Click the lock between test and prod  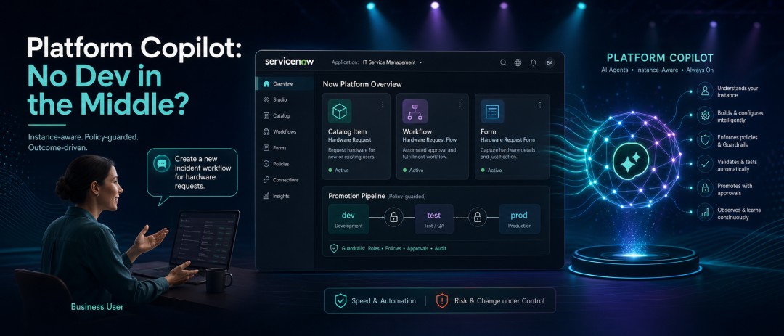click(x=477, y=218)
